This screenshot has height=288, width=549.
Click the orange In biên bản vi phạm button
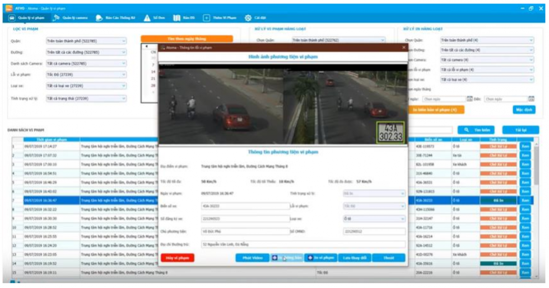[x=436, y=110]
